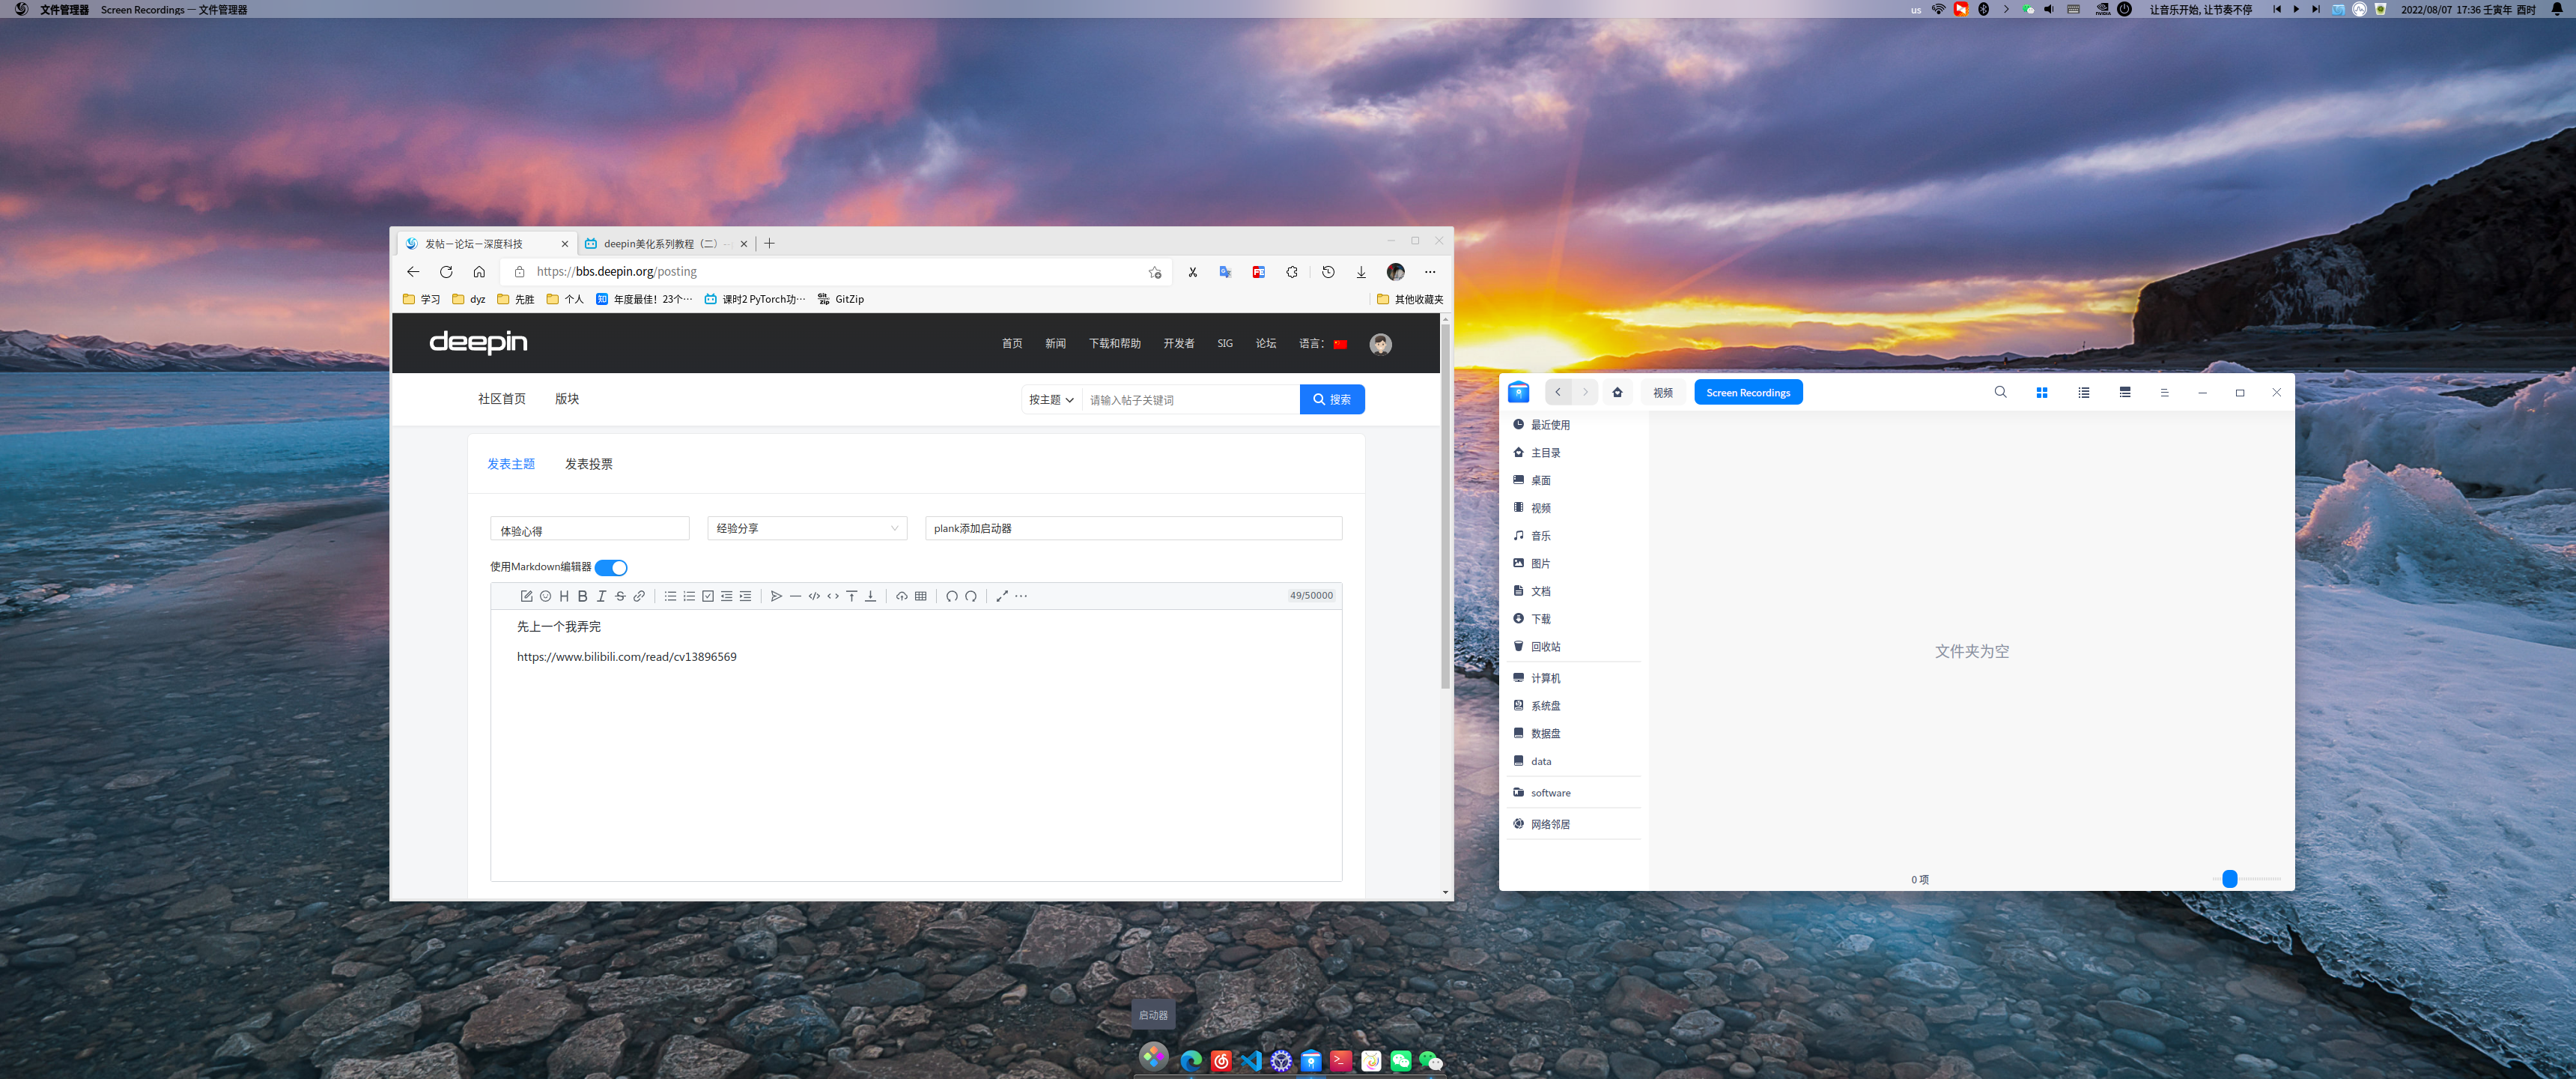
Task: Insert emoji using the smiley icon
Action: click(x=545, y=596)
